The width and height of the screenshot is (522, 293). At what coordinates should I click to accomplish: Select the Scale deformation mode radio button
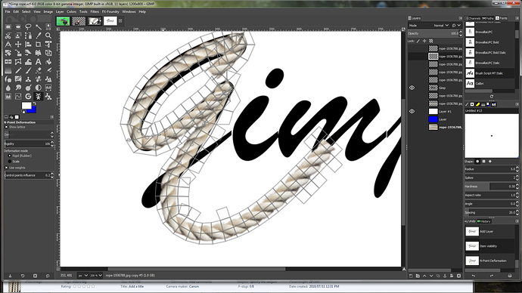tap(10, 162)
